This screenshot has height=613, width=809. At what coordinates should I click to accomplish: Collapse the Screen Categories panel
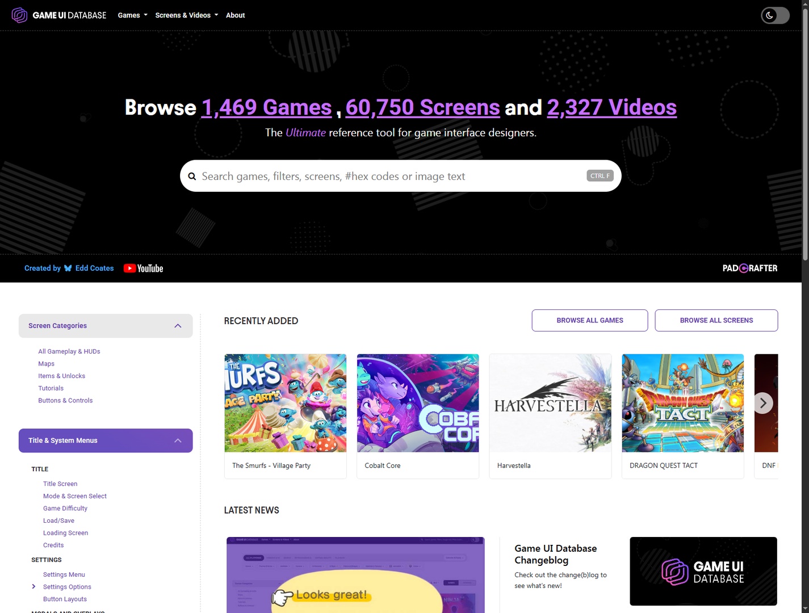pos(106,326)
